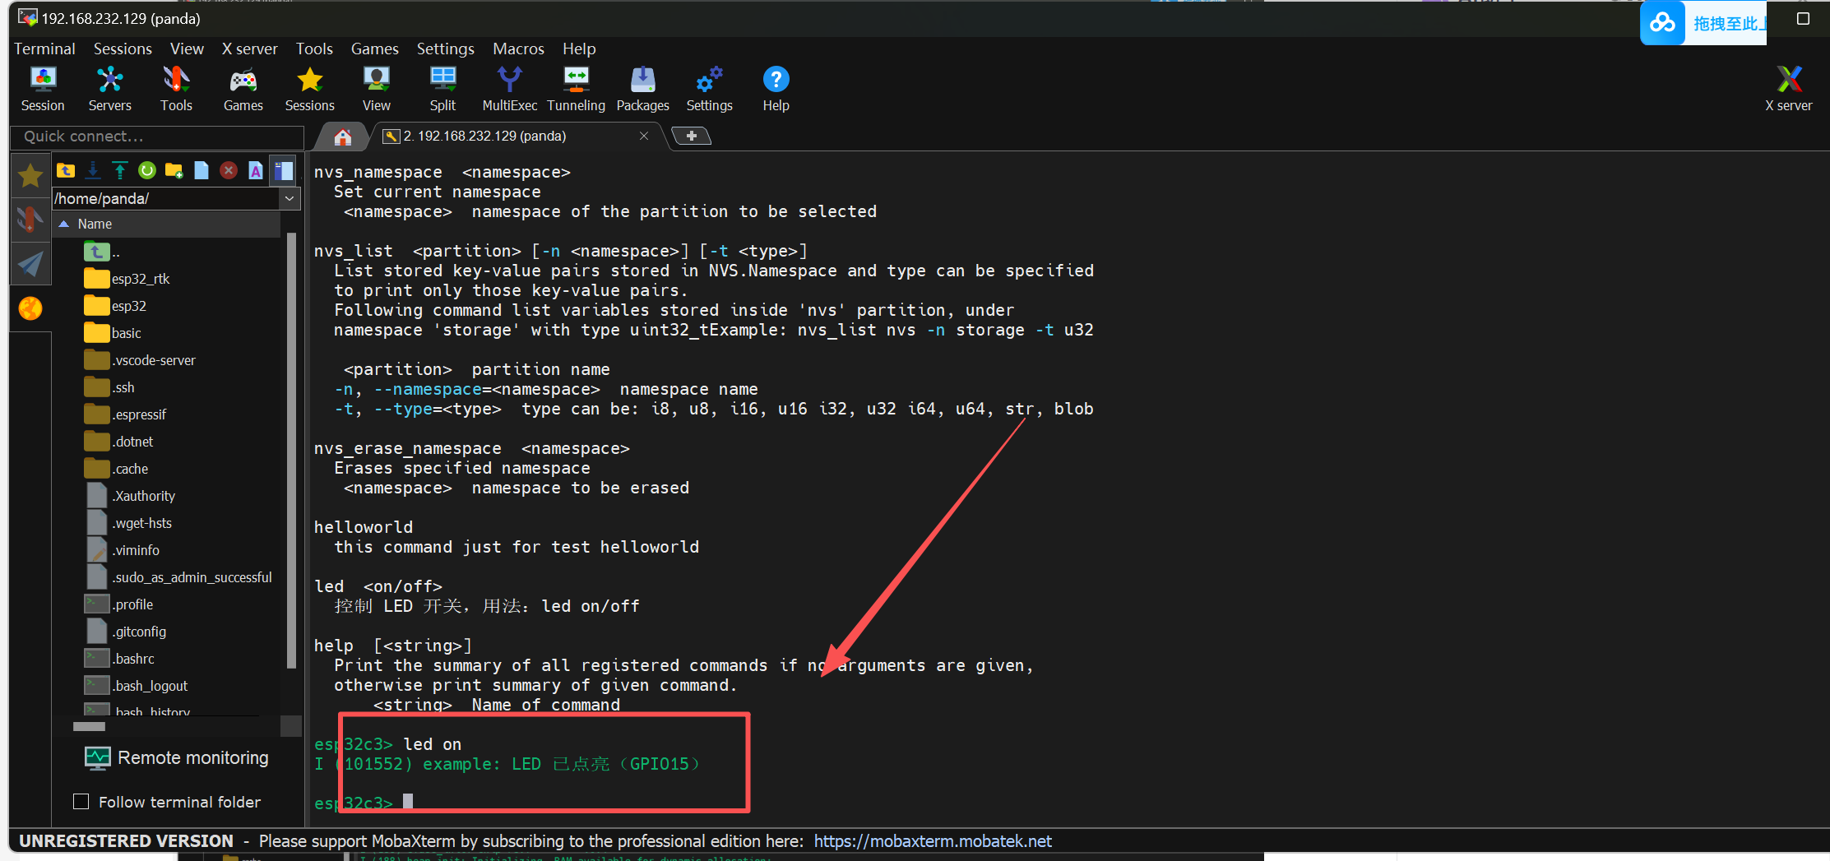The height and width of the screenshot is (861, 1830).
Task: Click the Quick connect input field
Action: (x=158, y=137)
